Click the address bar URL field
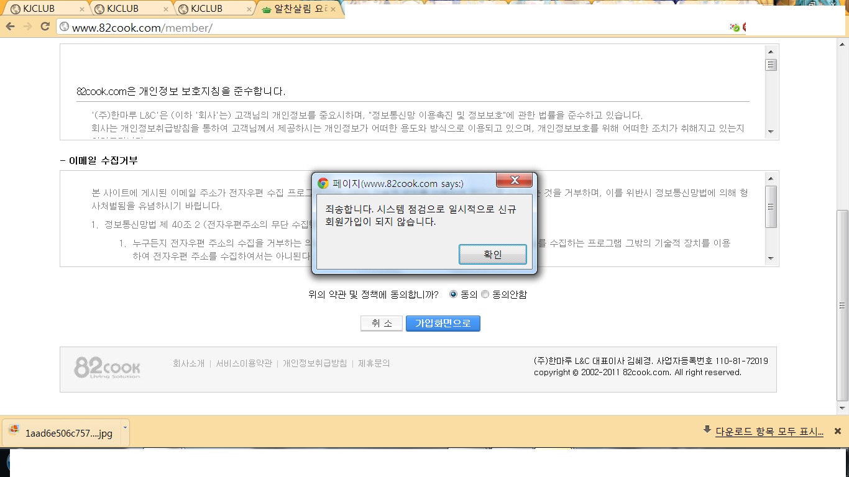849x477 pixels. pyautogui.click(x=373, y=27)
